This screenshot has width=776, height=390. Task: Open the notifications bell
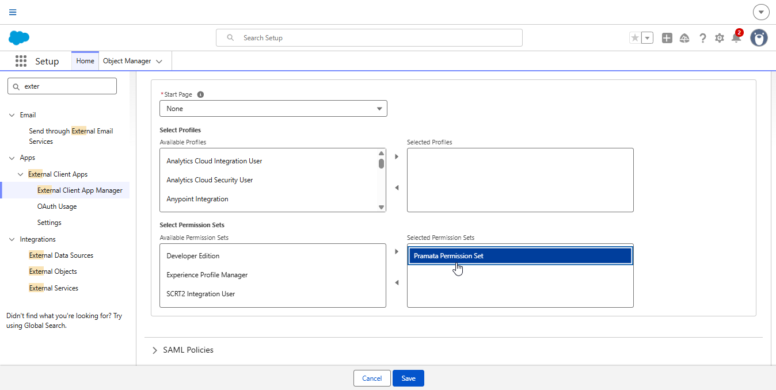[x=736, y=38]
